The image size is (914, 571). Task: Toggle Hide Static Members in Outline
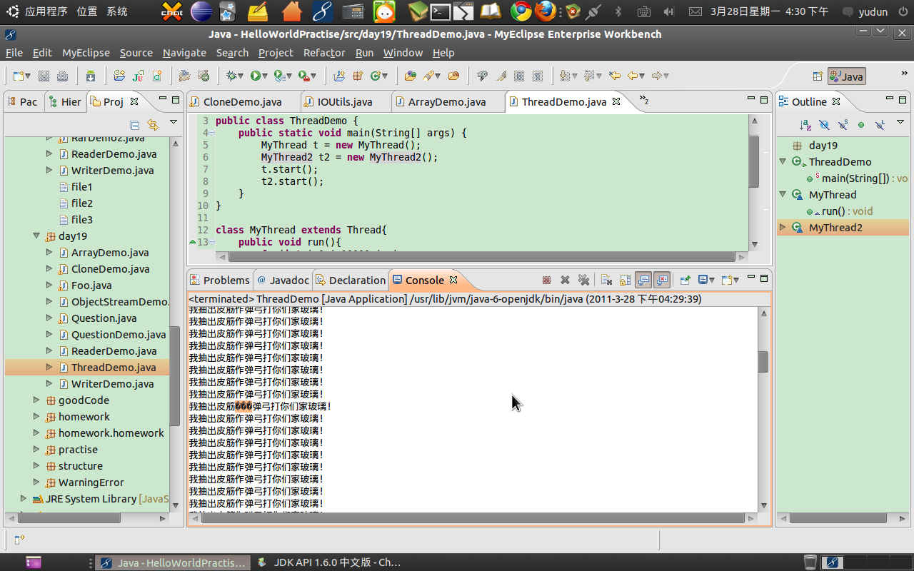coord(843,125)
